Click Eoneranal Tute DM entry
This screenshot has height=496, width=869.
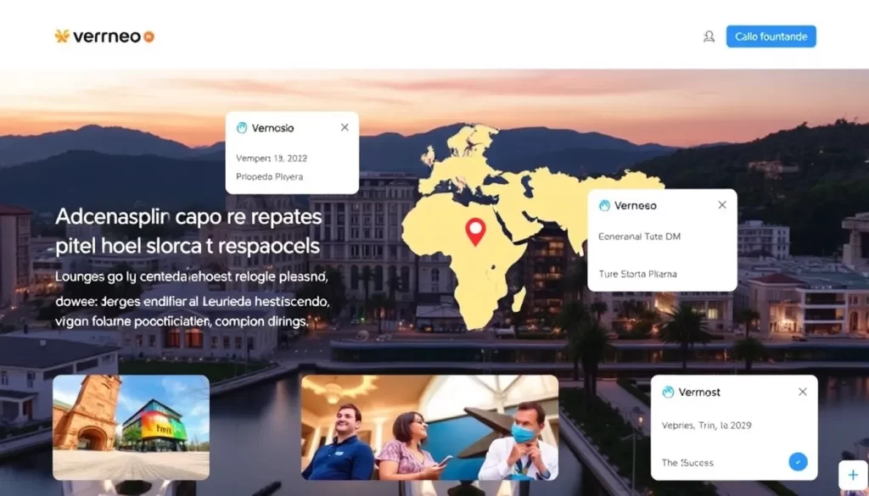point(639,237)
